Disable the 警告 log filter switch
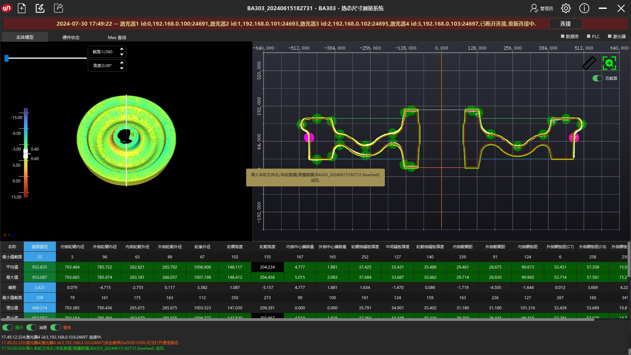This screenshot has width=631, height=355. pos(56,327)
